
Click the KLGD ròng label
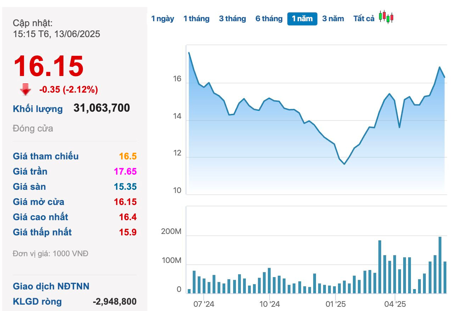[37, 301]
